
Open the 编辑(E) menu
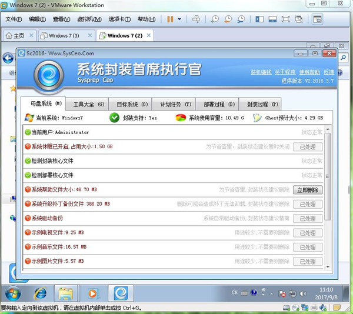click(38, 19)
